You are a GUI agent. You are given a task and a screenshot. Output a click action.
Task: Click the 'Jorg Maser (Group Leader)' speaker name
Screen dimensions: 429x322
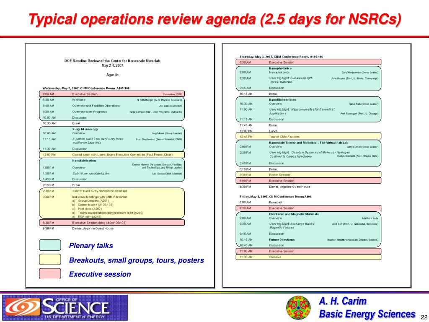point(167,133)
